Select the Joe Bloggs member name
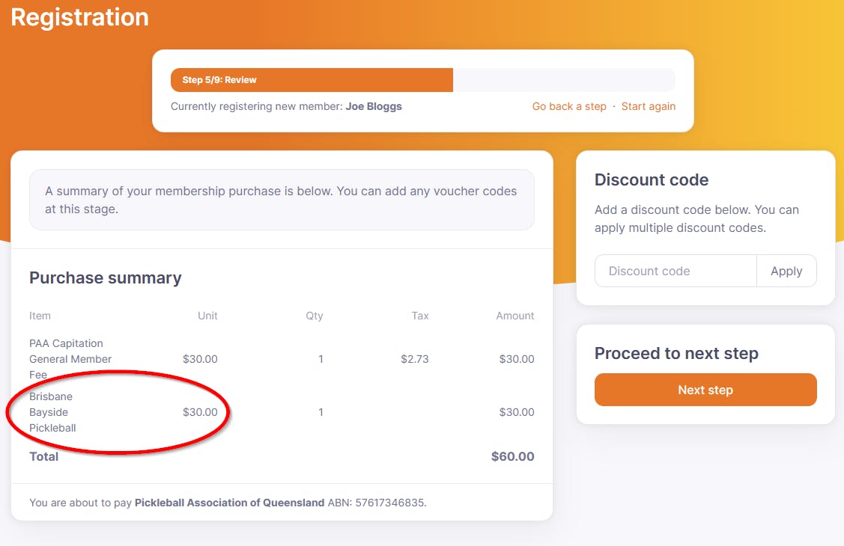The image size is (844, 546). pos(374,106)
